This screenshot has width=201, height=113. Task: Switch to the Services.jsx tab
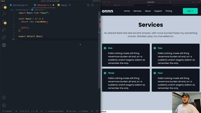19,5
